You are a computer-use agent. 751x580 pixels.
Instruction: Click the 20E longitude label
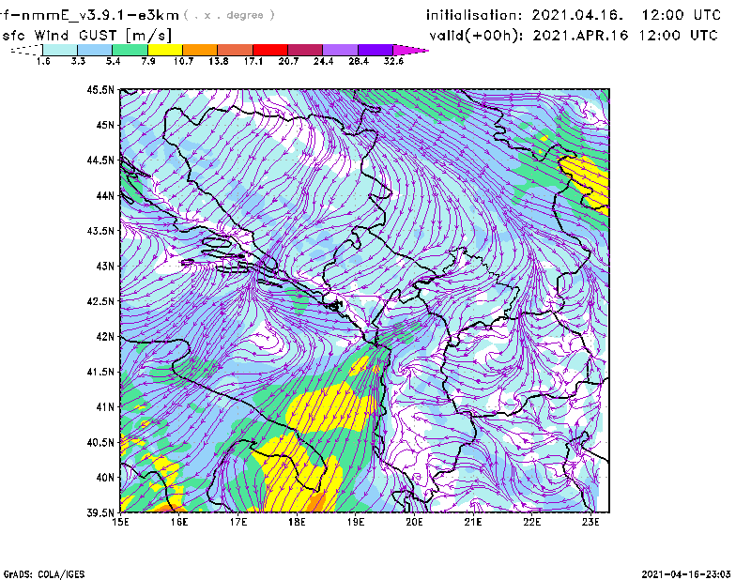[414, 522]
